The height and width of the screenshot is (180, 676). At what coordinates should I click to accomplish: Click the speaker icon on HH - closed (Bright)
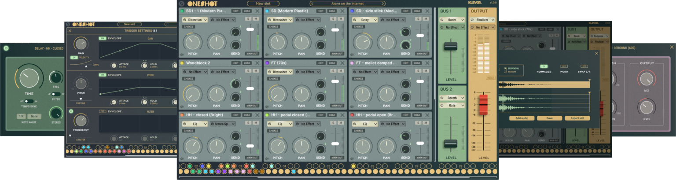pos(181,159)
